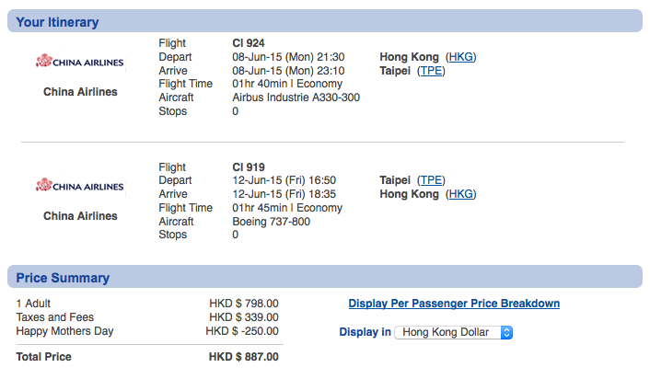Open the TPE link on the CI 924 arrival row

click(431, 71)
